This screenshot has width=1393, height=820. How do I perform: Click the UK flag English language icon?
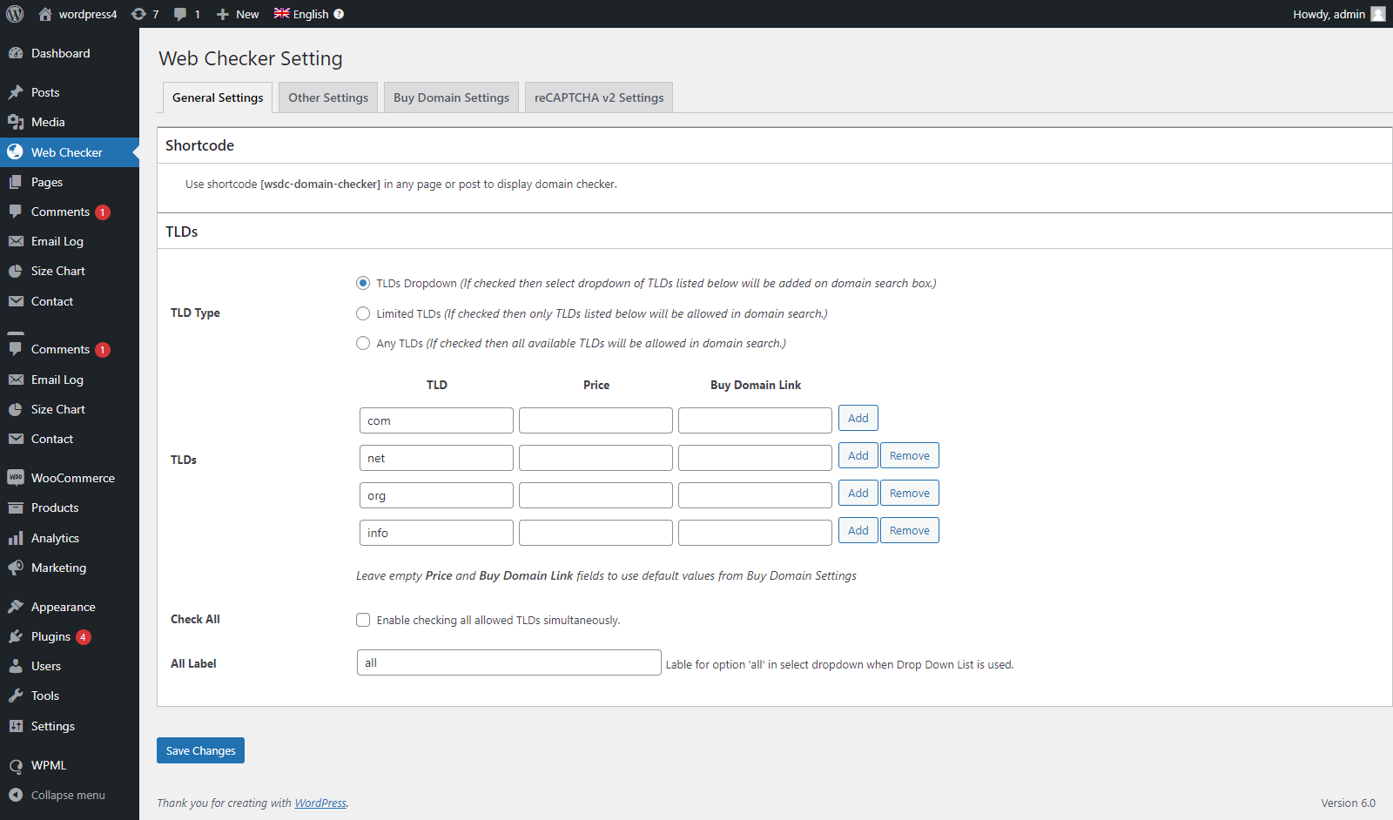tap(282, 13)
